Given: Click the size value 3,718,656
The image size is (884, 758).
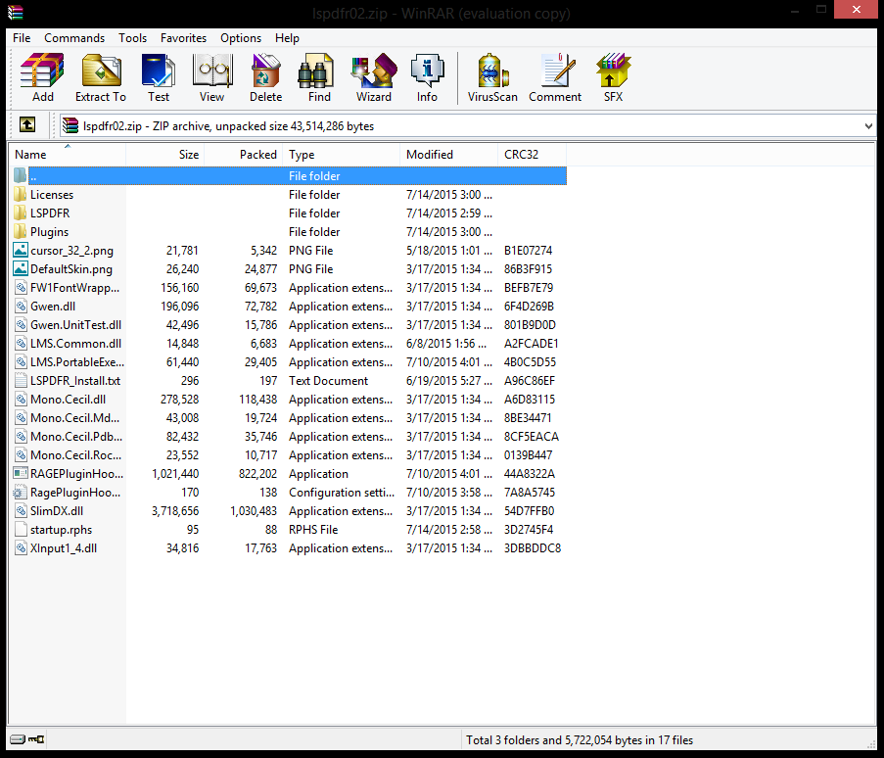Looking at the screenshot, I should point(175,511).
